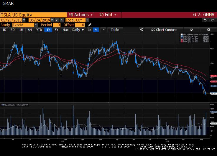Click the GRAB title text

click(8, 4)
